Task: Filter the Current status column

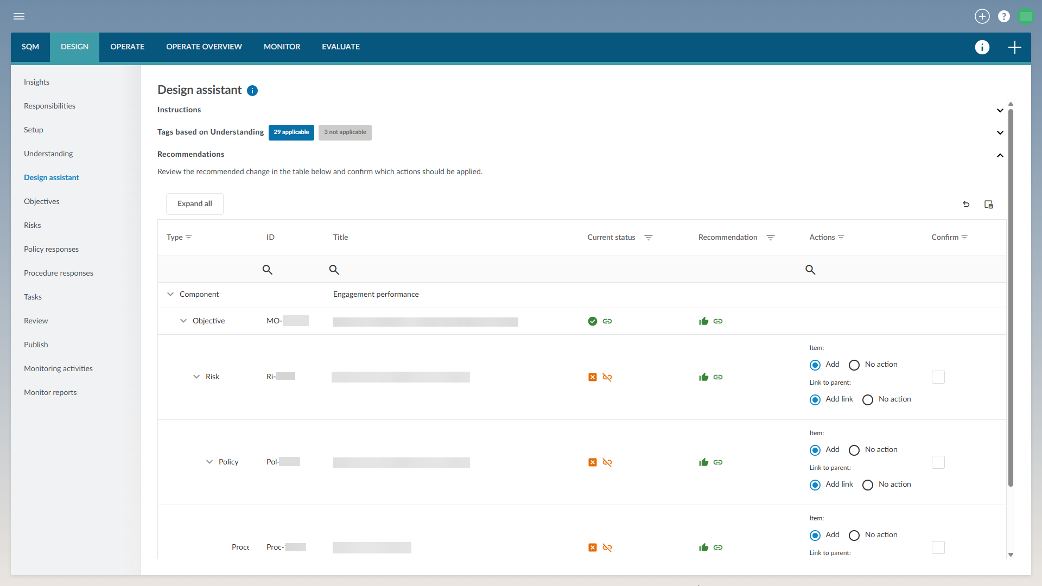Action: pos(648,238)
